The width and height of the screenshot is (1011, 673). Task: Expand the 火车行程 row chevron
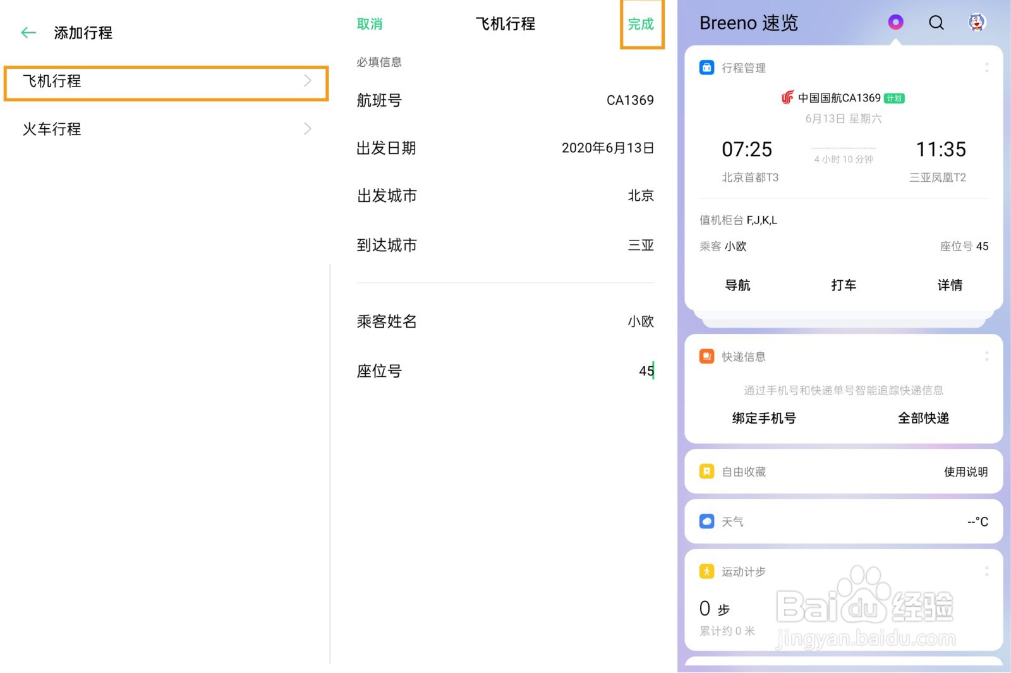click(308, 129)
